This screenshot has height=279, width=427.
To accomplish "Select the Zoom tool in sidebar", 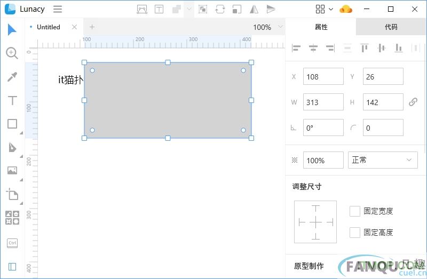I will click(x=12, y=53).
